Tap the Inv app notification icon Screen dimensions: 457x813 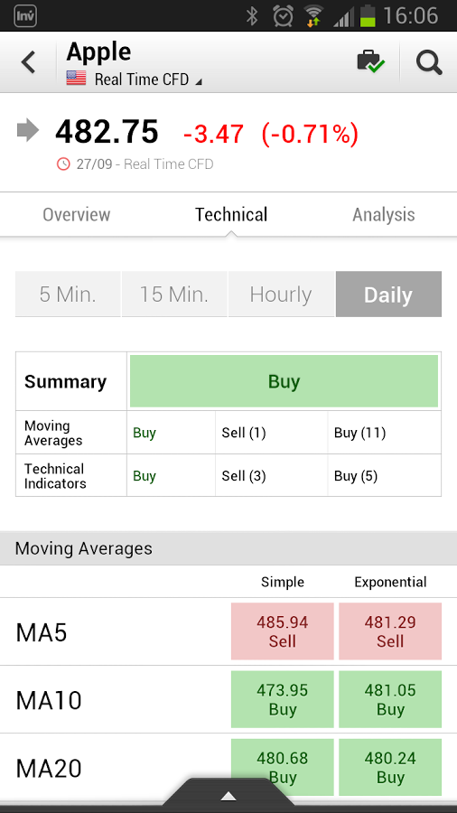25,16
